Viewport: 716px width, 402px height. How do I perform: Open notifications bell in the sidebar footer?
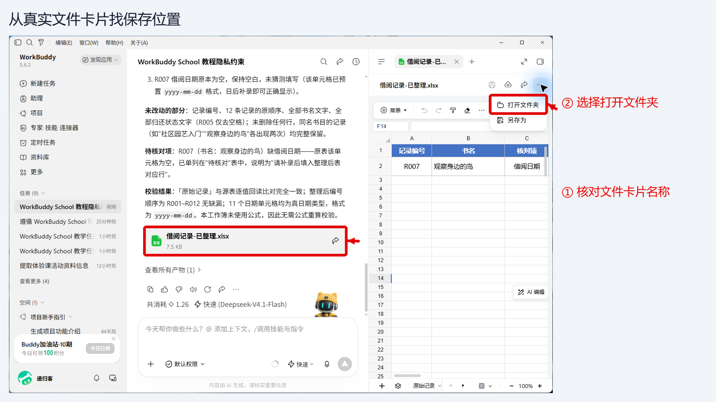tap(97, 378)
